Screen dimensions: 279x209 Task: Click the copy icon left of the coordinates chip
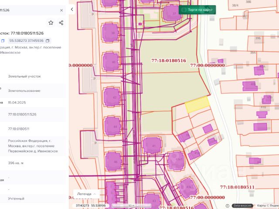[x=3, y=40]
